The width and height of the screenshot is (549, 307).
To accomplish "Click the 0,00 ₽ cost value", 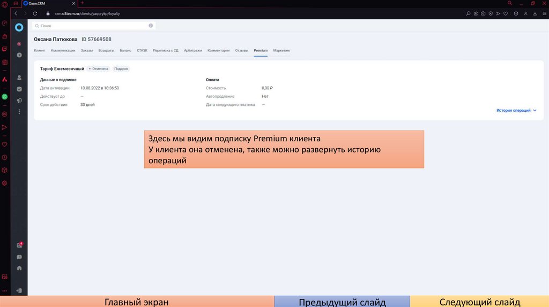I will tap(267, 88).
